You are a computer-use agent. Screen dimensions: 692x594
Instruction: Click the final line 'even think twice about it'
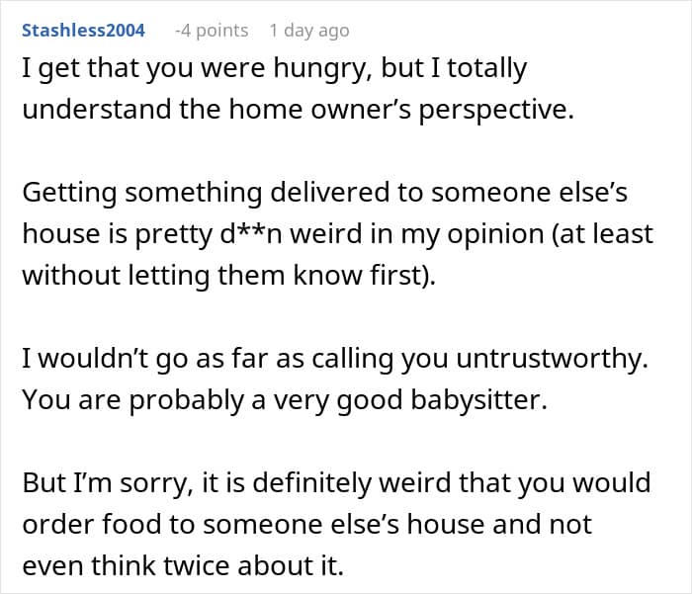(x=183, y=565)
